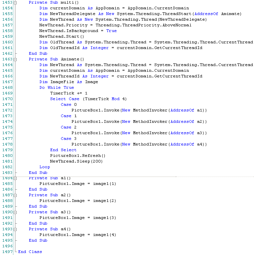Click 'PictureBox1.Refresh()' statement

click(78, 156)
